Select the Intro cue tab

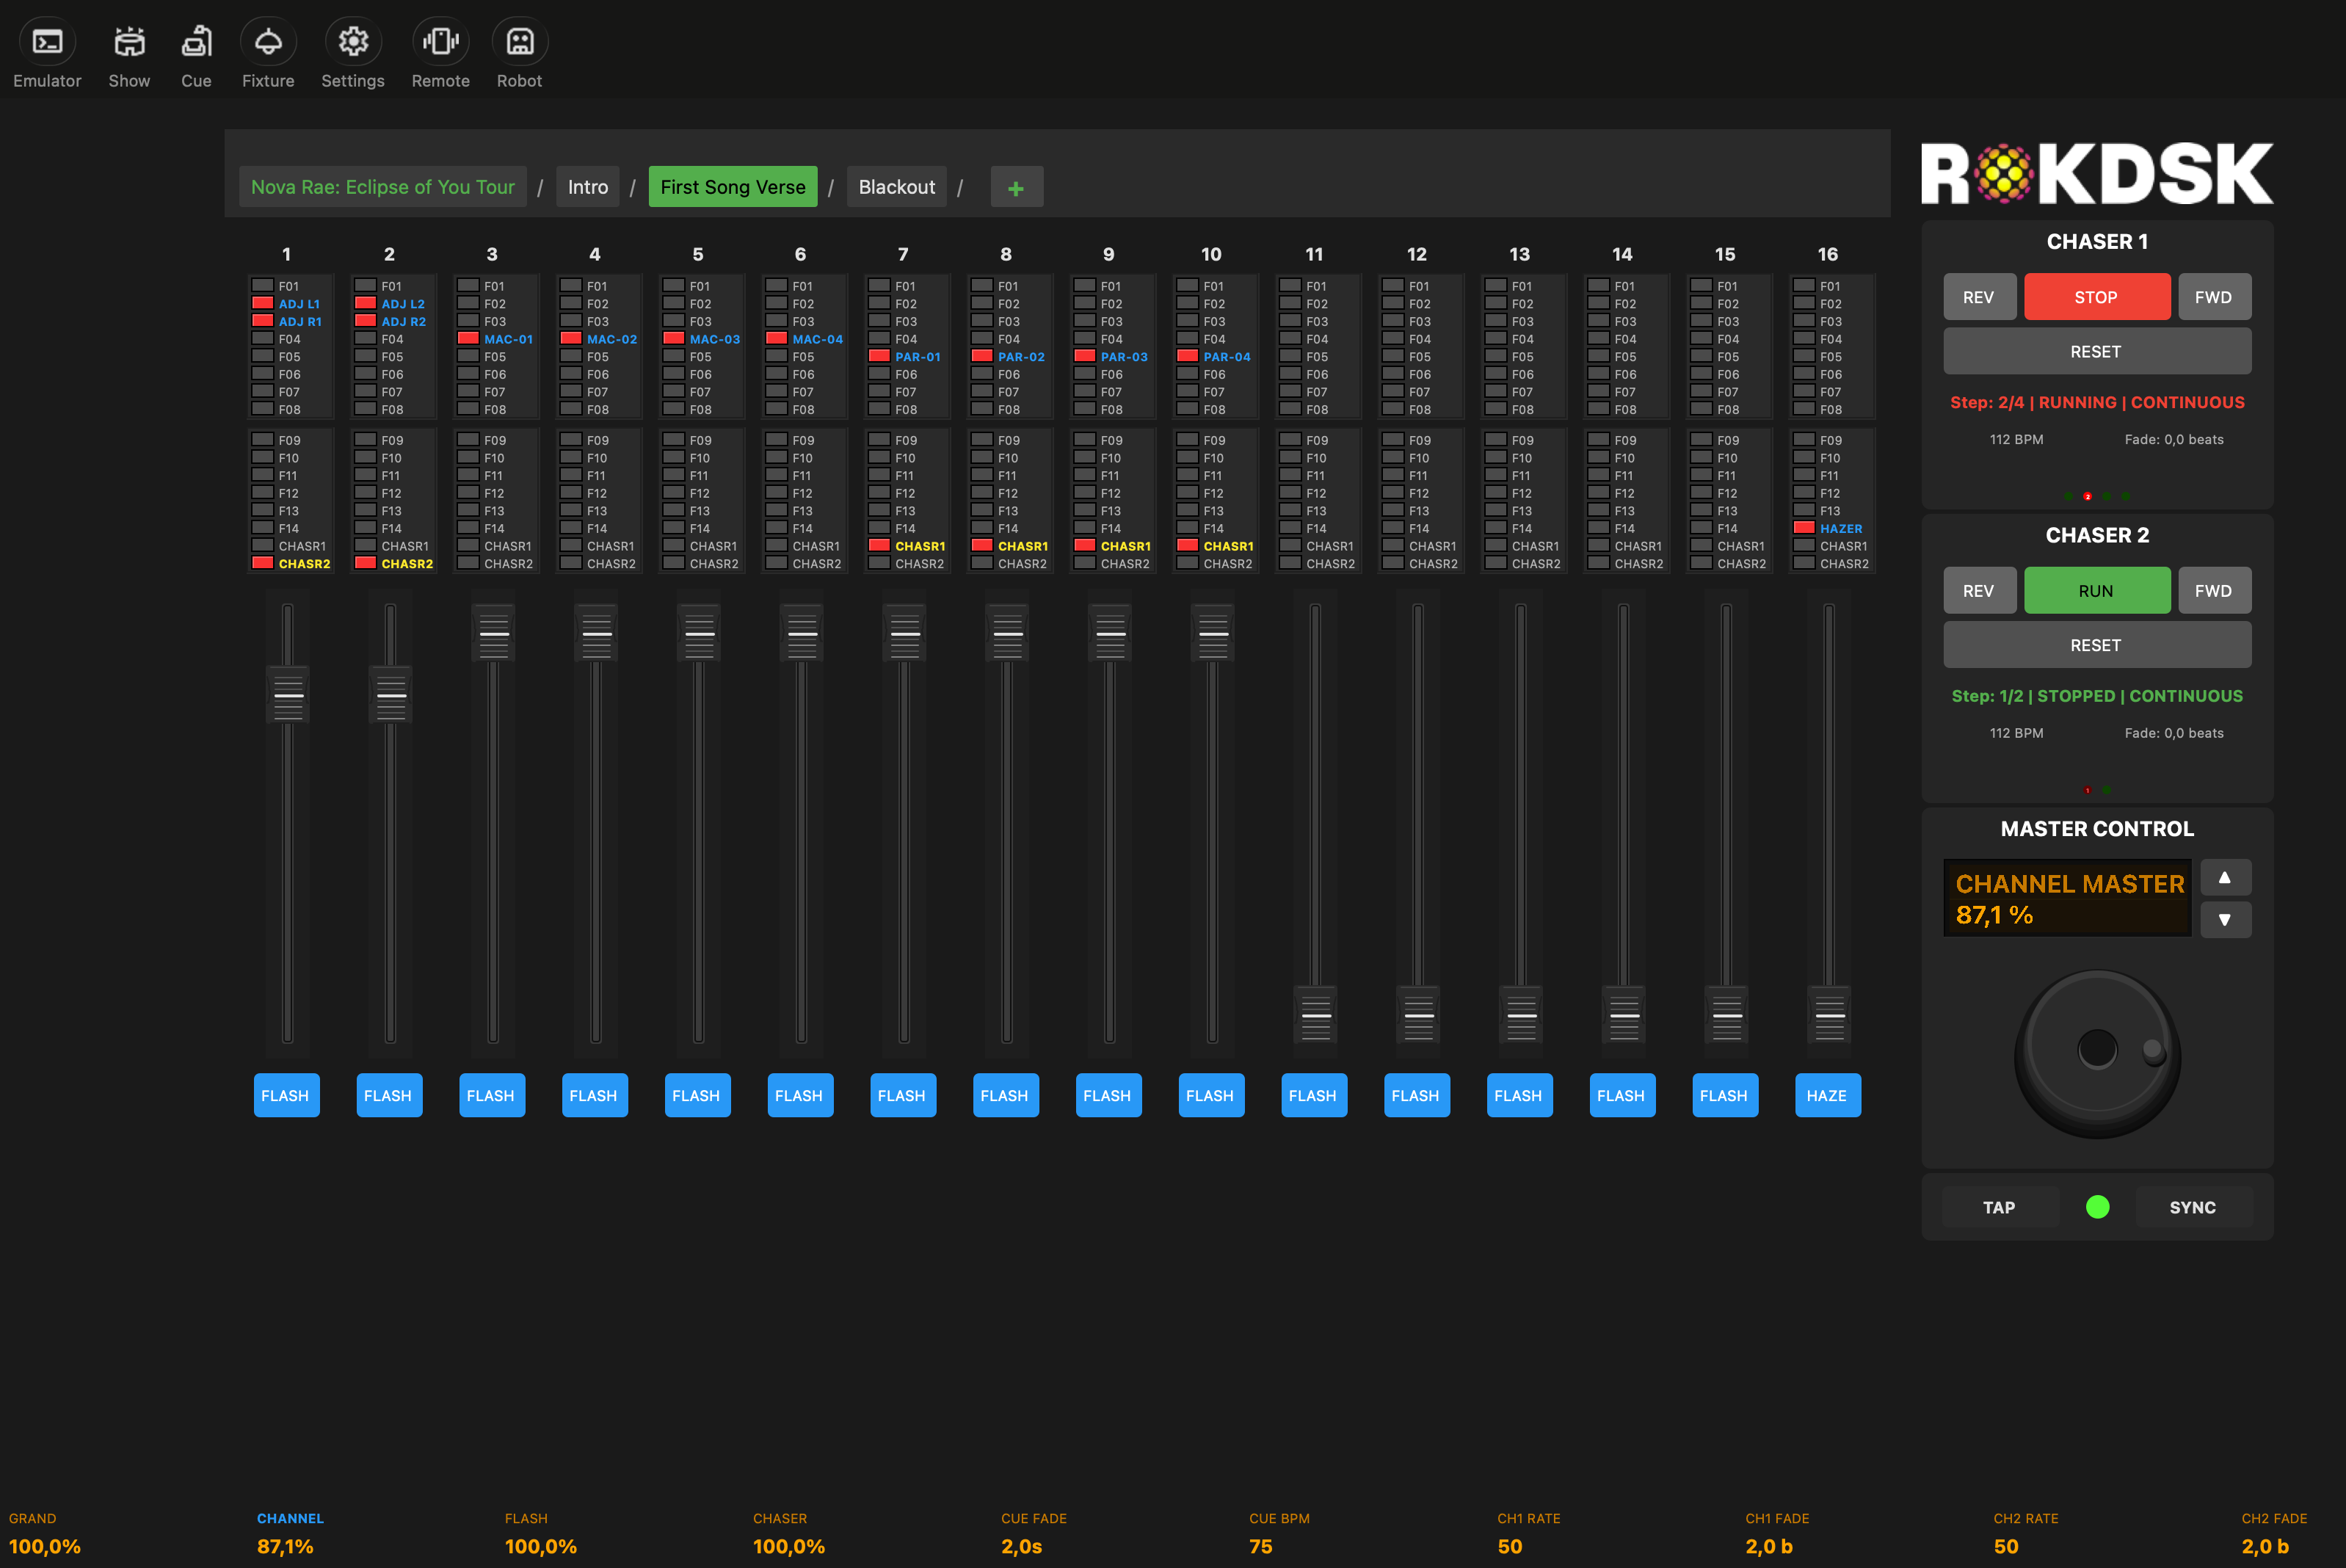tap(588, 187)
